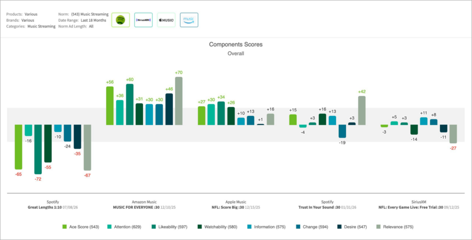Click the +42 Relevance bar for Trust In Your Sound
The image size is (472, 240).
(x=361, y=110)
